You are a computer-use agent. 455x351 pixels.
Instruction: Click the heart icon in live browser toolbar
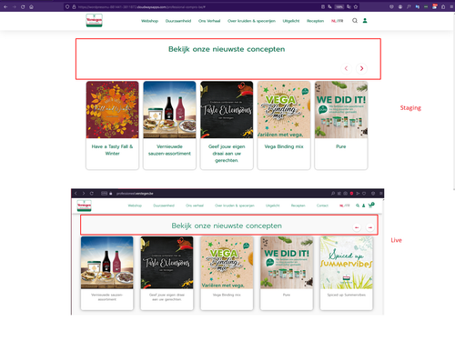click(364, 194)
